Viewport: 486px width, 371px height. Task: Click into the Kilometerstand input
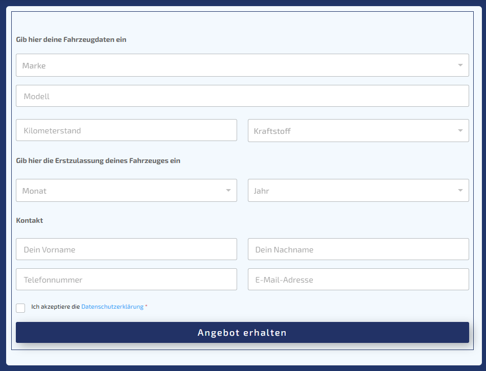coord(126,130)
